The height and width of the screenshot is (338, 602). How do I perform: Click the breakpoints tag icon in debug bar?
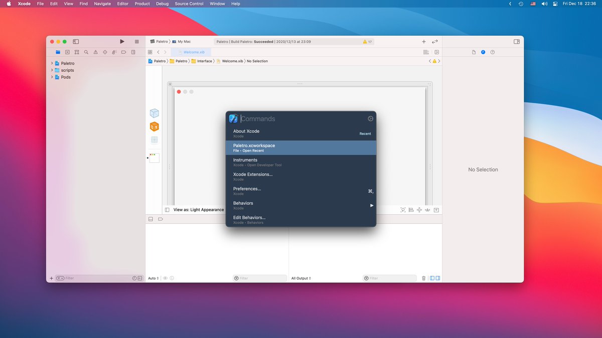161,219
